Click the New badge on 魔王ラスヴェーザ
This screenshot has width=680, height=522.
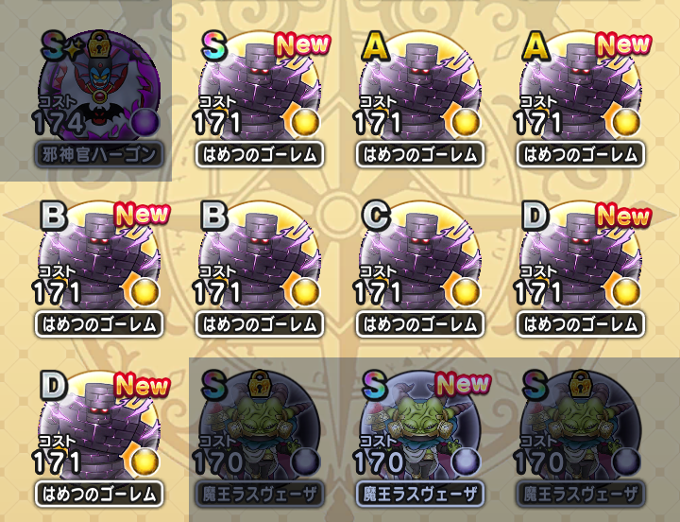(x=463, y=384)
